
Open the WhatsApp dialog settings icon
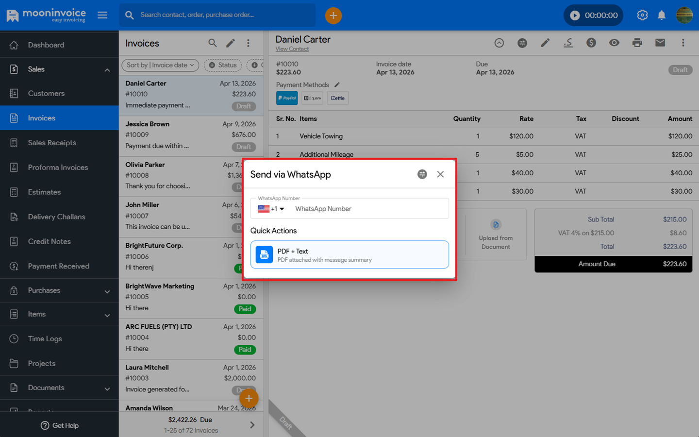422,174
